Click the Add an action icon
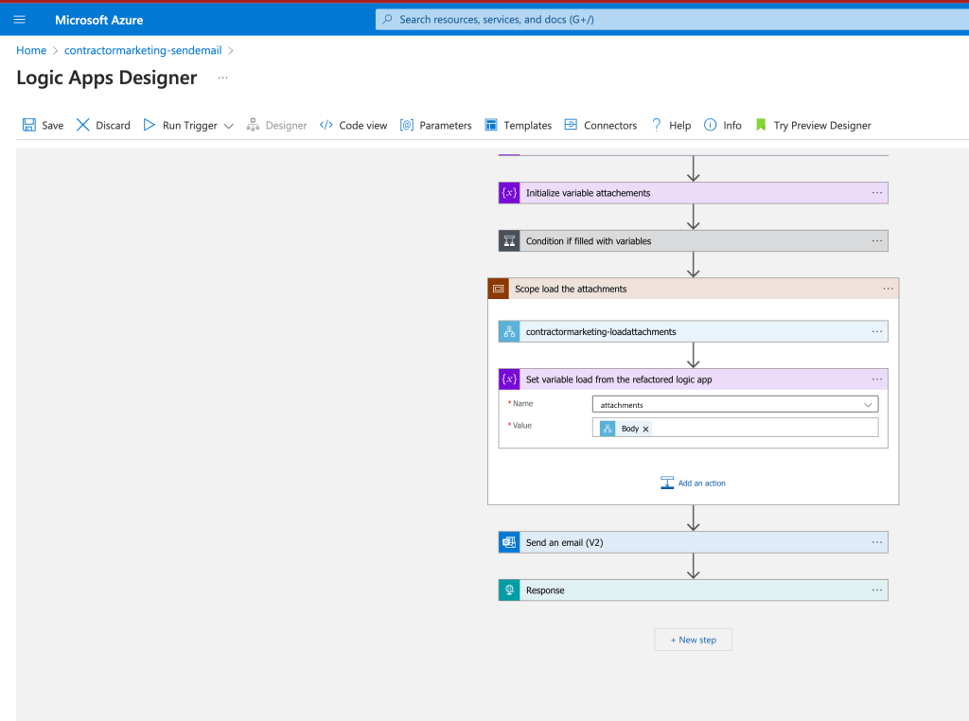This screenshot has height=721, width=969. (x=667, y=483)
